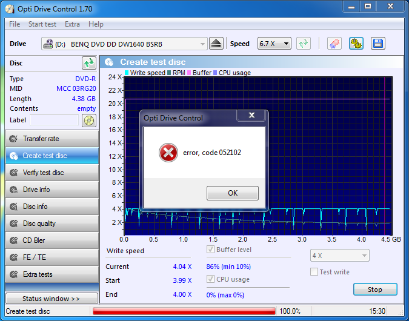Select the Transfer rate tab
Viewport: 409px width, 321px height.
coord(52,139)
